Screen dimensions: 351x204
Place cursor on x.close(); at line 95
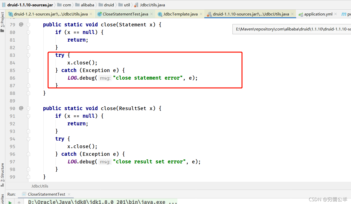click(82, 146)
